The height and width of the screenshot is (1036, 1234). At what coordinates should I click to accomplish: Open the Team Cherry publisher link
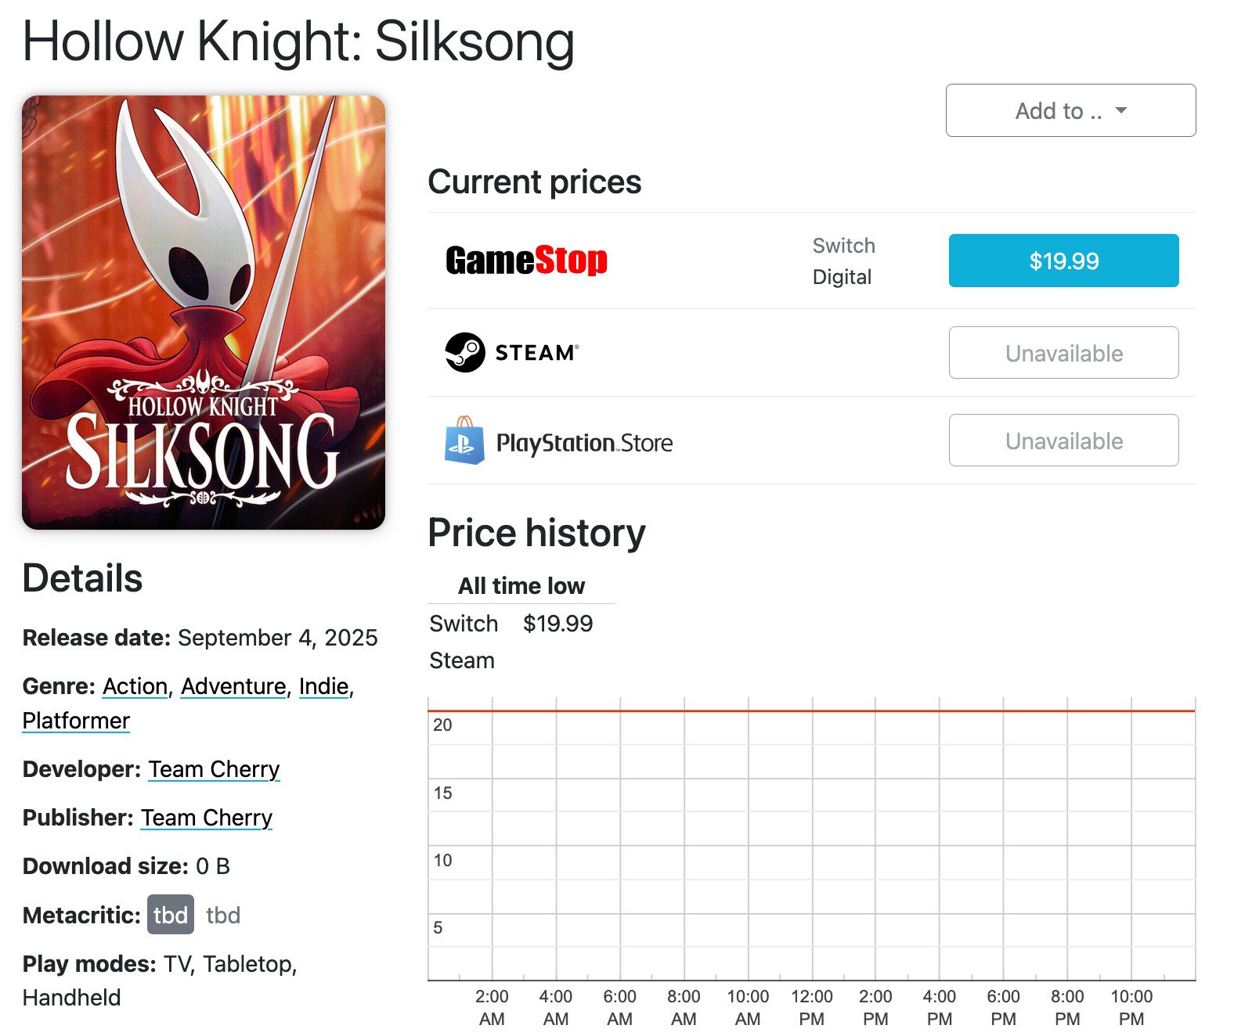tap(207, 818)
